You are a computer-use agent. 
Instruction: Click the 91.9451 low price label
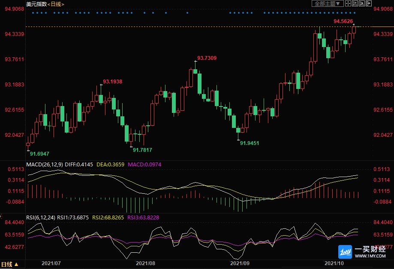(250, 143)
